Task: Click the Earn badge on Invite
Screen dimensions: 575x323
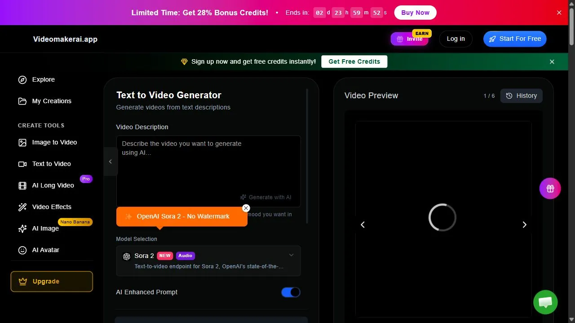Action: pyautogui.click(x=422, y=33)
